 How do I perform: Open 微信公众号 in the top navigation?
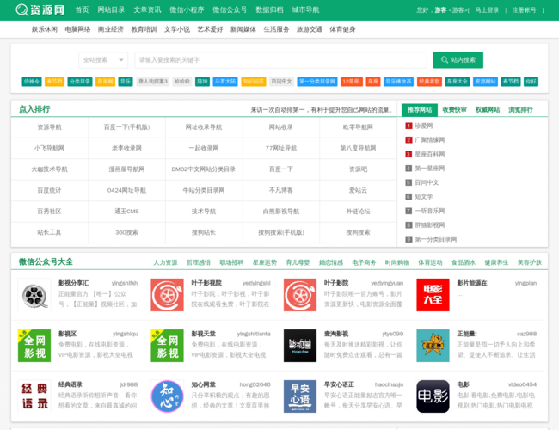click(230, 10)
